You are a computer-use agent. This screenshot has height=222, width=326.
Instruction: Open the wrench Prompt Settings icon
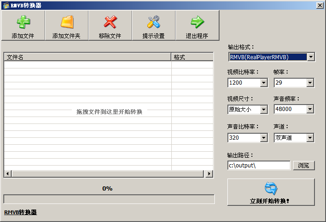tap(154, 22)
